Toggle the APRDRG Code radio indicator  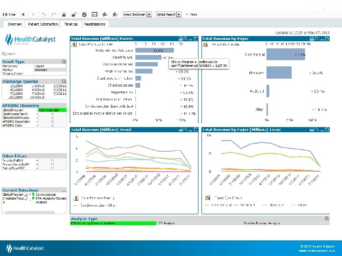(x=52, y=125)
